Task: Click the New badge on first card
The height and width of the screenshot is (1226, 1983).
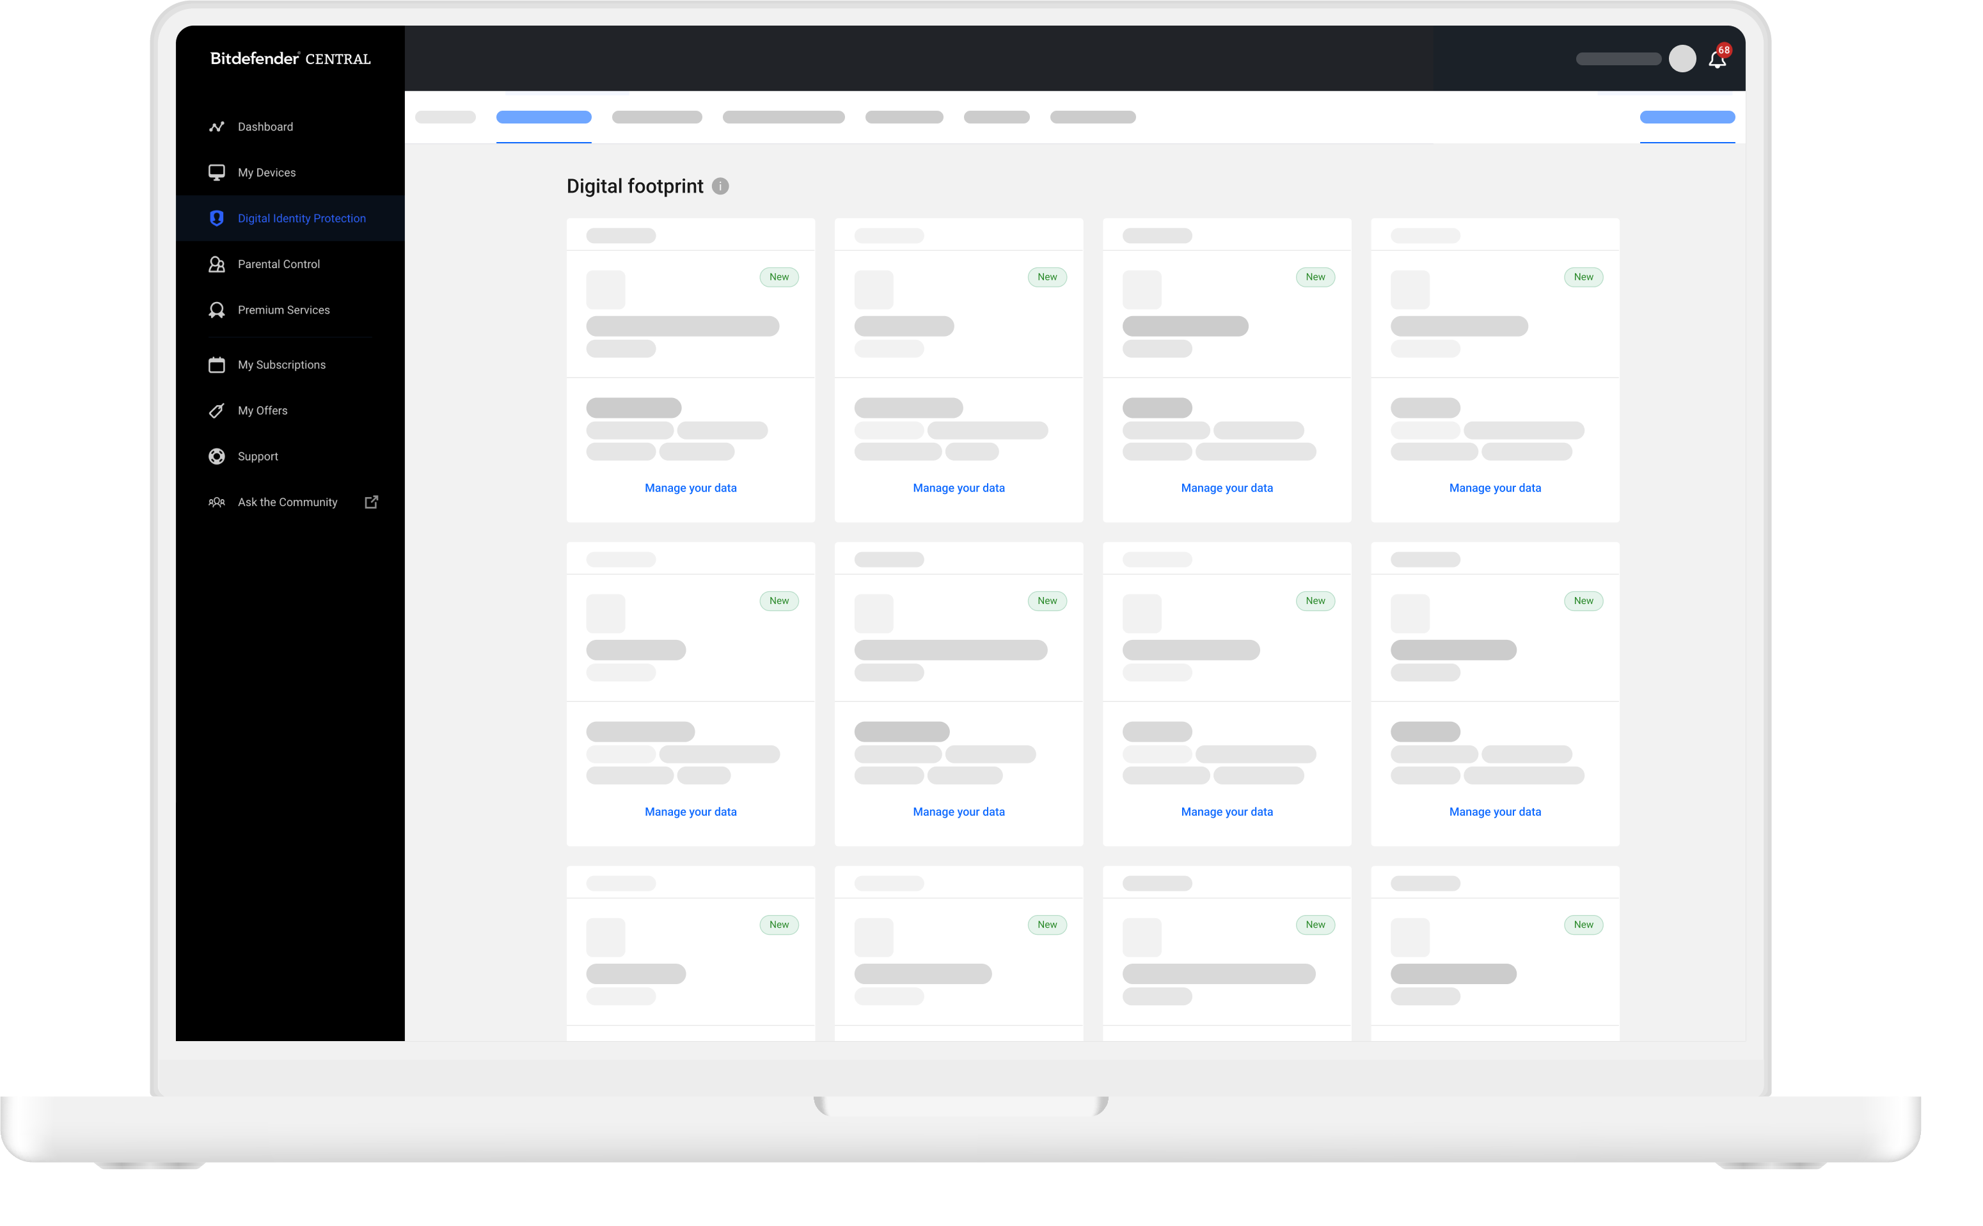Action: [778, 277]
